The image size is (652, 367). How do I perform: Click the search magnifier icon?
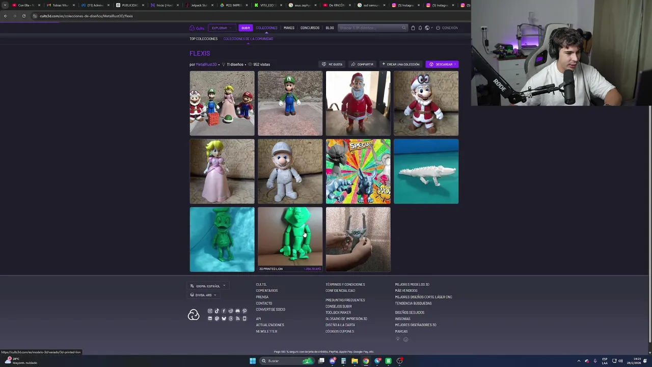pyautogui.click(x=403, y=28)
